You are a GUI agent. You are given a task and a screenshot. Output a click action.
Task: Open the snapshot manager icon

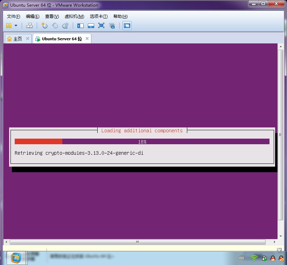[x=65, y=26]
